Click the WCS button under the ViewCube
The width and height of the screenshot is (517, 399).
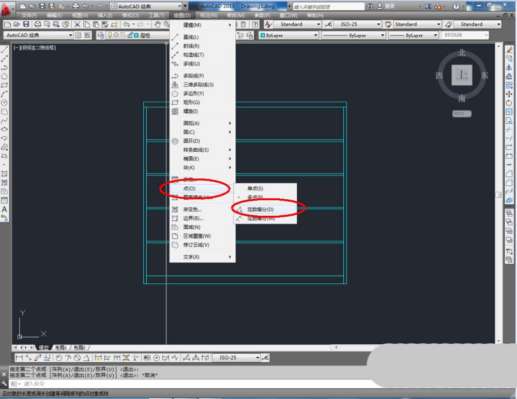462,114
